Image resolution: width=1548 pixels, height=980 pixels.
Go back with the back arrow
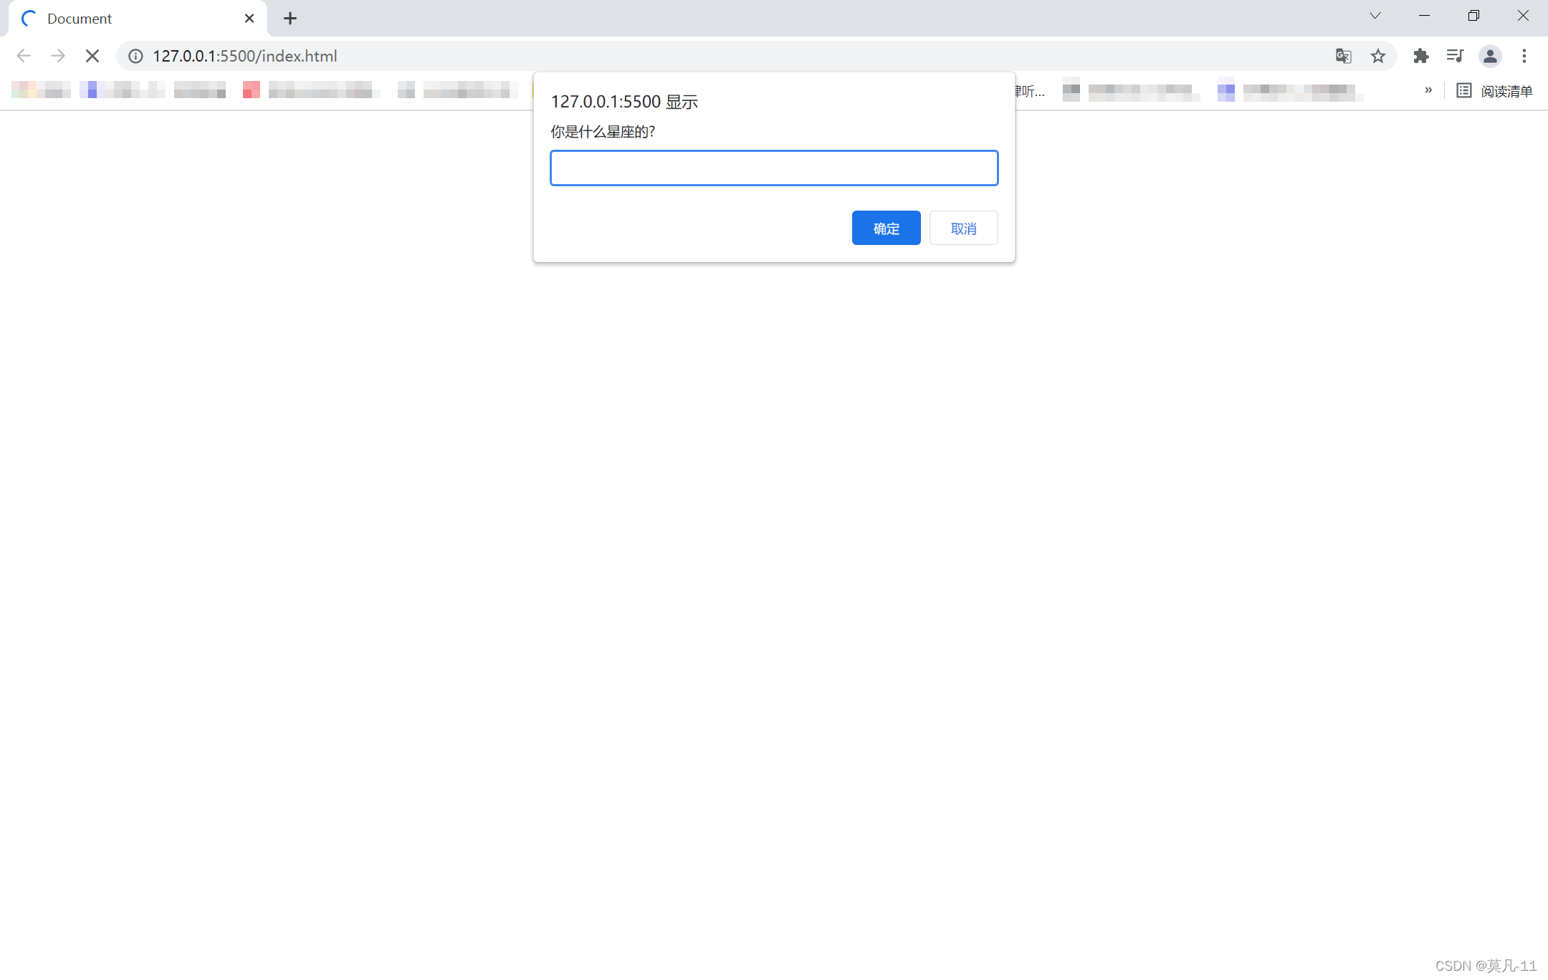click(x=24, y=56)
